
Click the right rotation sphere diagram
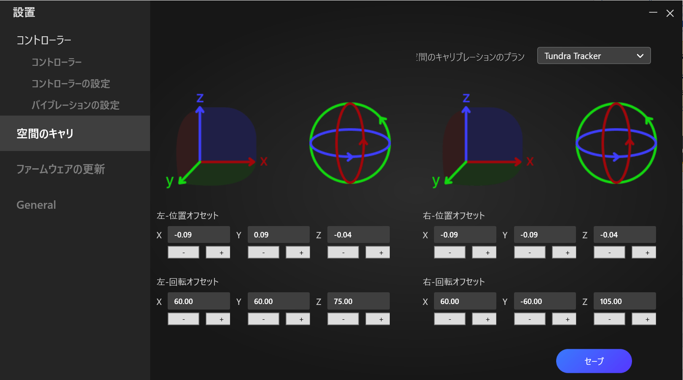click(616, 143)
